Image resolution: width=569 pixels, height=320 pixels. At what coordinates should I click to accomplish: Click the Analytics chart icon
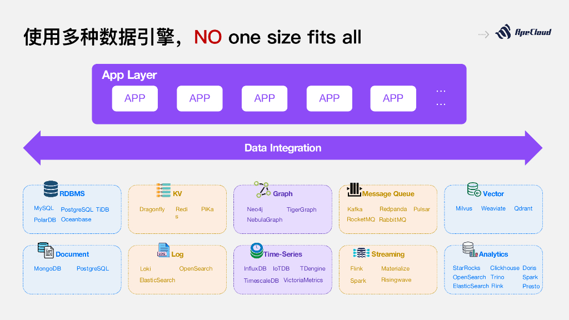pyautogui.click(x=470, y=249)
